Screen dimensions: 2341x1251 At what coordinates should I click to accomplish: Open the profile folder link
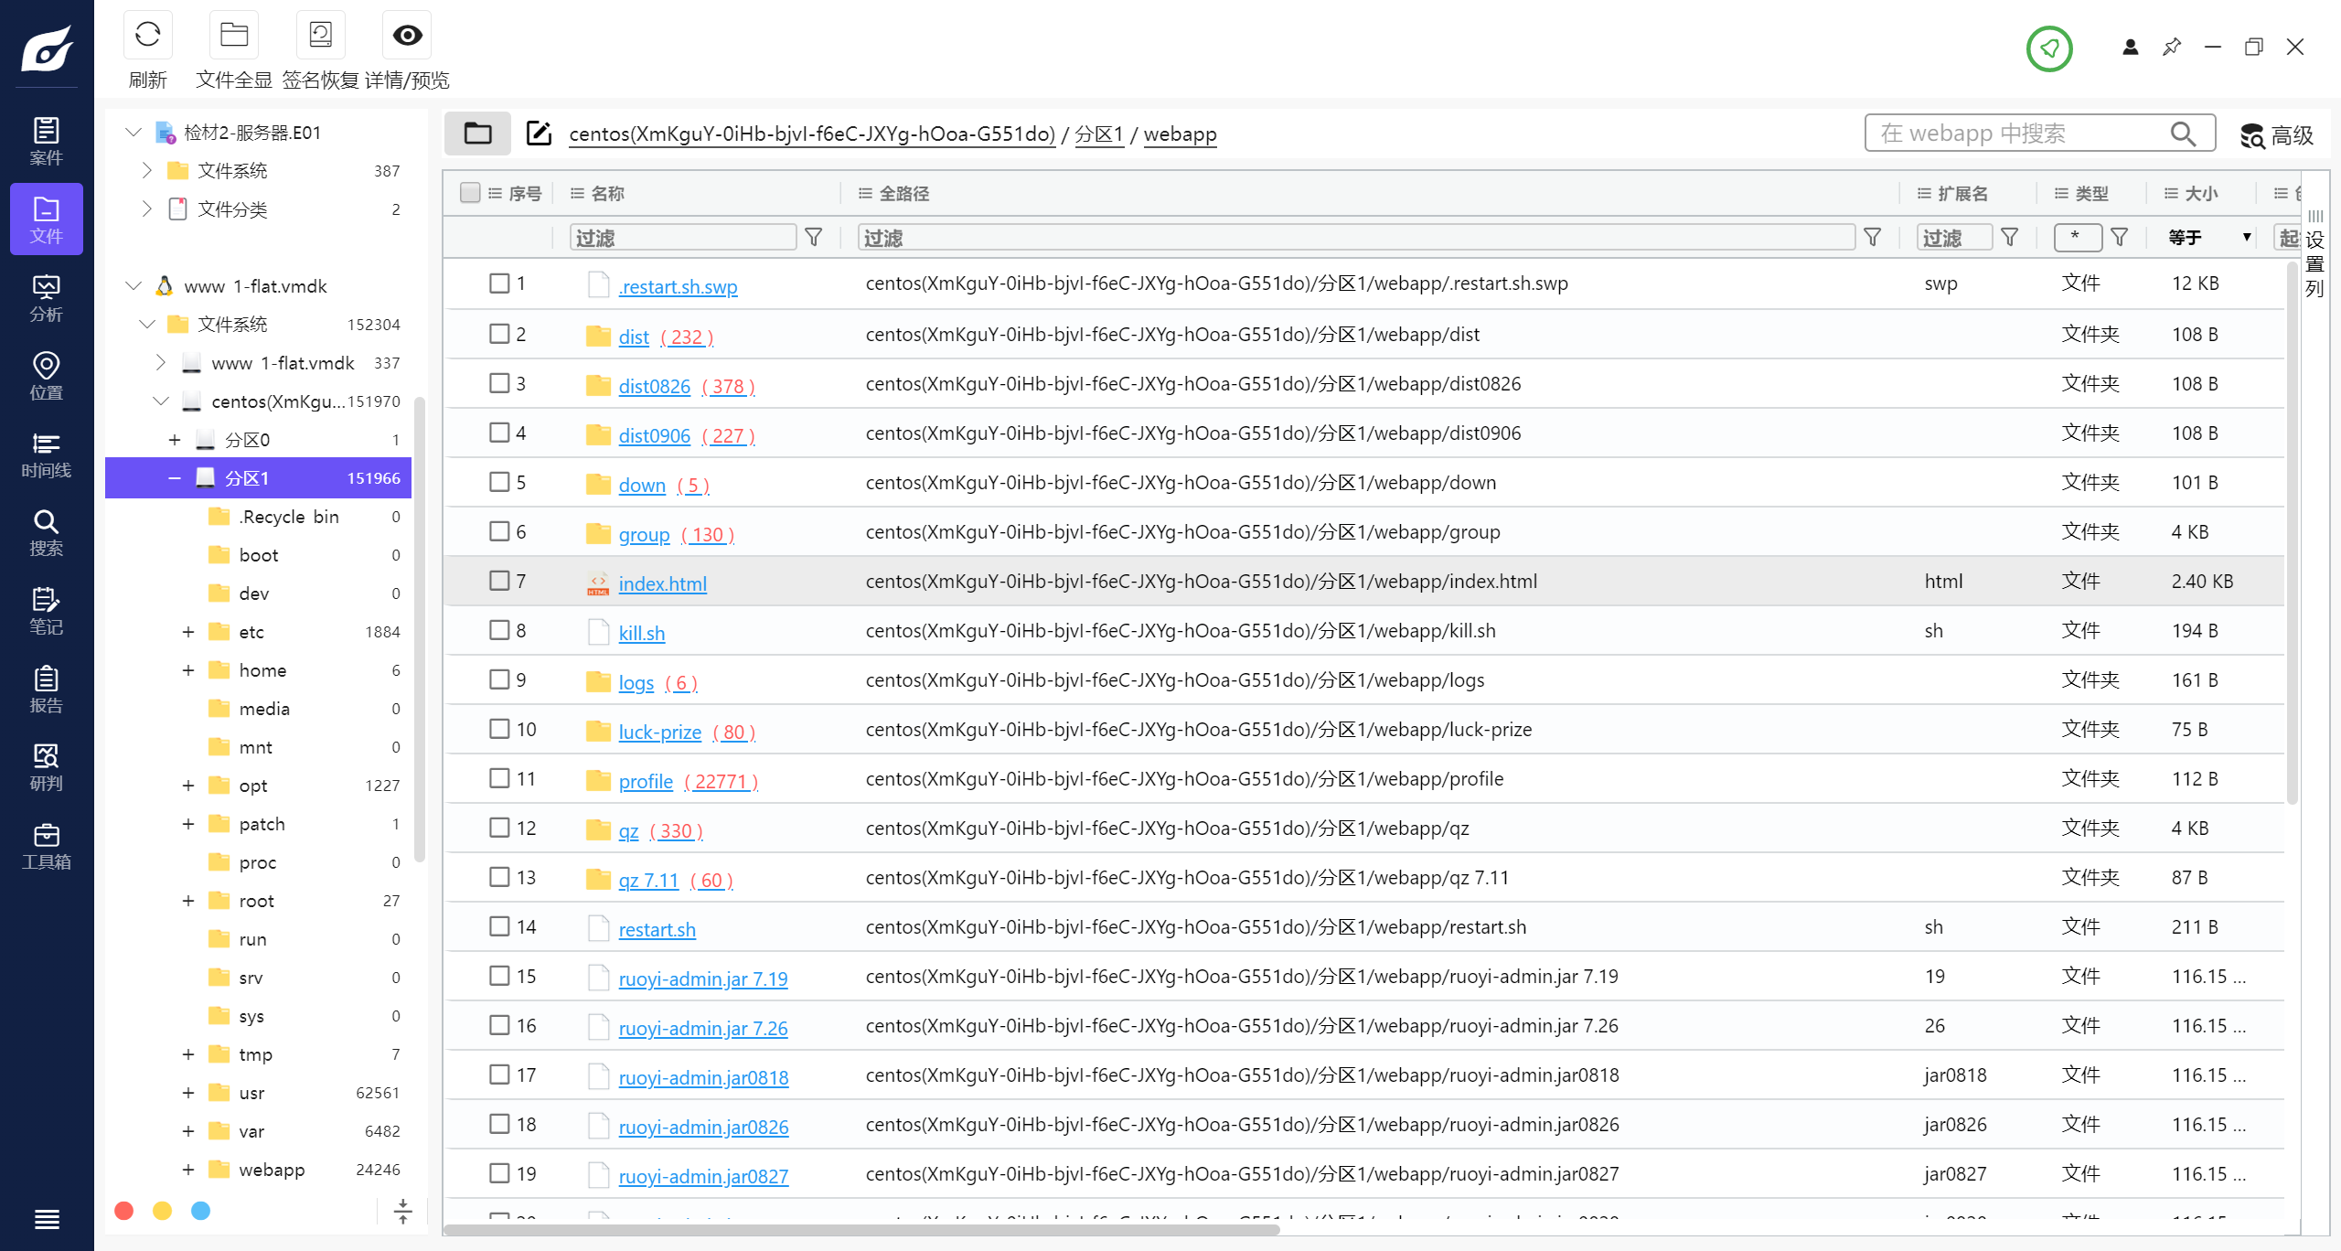coord(646,781)
